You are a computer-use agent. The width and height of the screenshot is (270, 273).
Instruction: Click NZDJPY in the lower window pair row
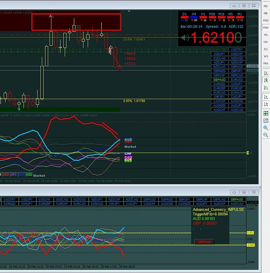[x=97, y=199]
